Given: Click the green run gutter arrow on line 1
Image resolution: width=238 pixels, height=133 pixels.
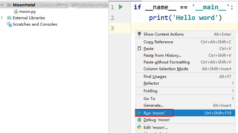Looking at the screenshot, I should (x=121, y=7).
